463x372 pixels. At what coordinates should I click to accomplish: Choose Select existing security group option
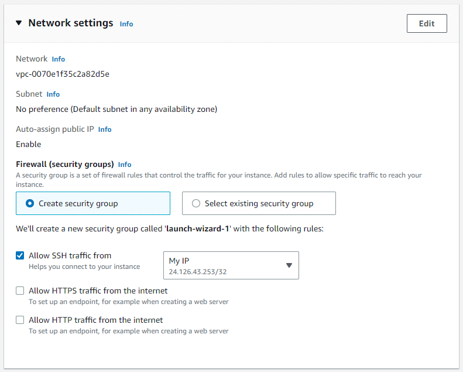pos(196,203)
